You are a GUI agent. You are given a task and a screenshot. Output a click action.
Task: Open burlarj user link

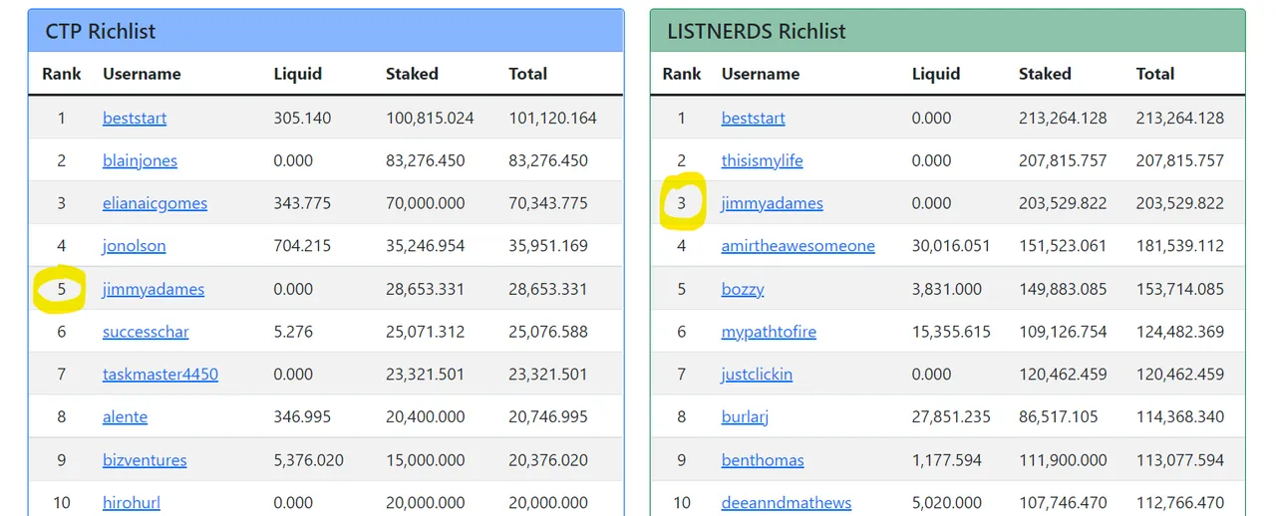[x=745, y=417]
